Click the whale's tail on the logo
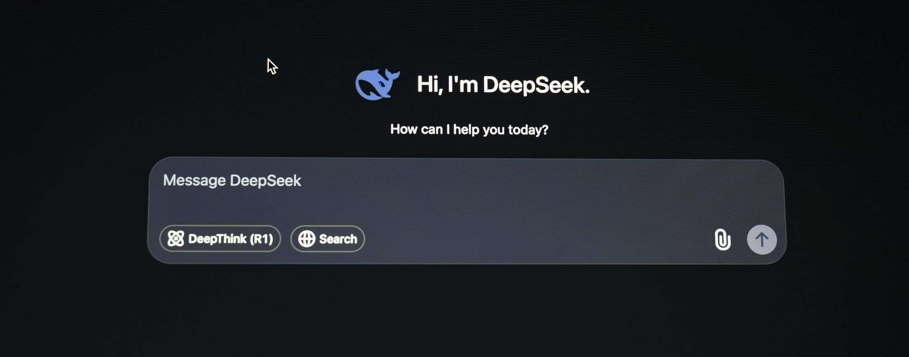The width and height of the screenshot is (909, 357). coord(392,76)
